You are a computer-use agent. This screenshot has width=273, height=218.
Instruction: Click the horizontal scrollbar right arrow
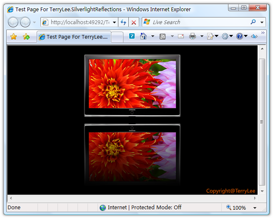255,198
